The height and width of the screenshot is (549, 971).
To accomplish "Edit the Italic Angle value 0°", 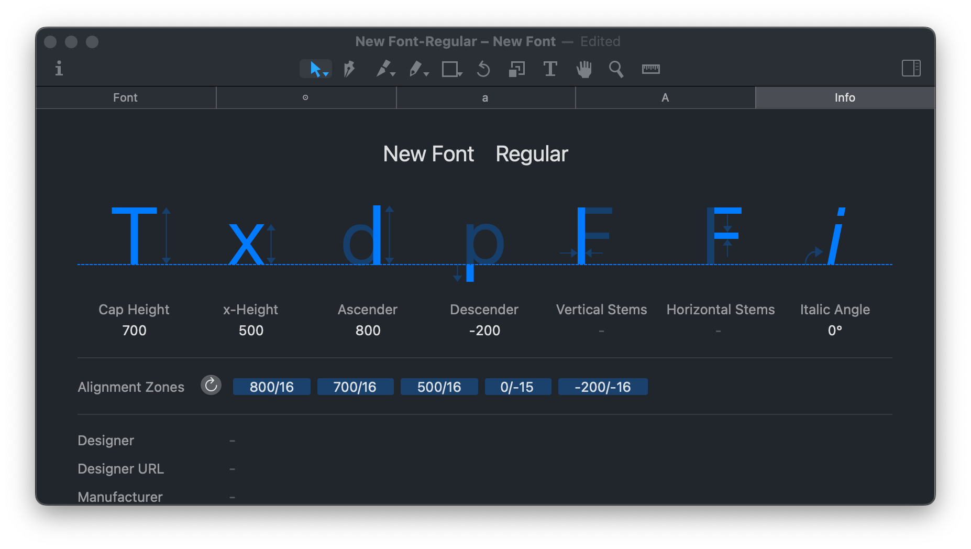I will 835,331.
